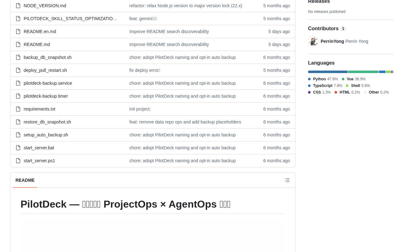Click the file icon beside PILOTDECK_SKILL_STATUS_OPTIMIZATION

point(18,19)
